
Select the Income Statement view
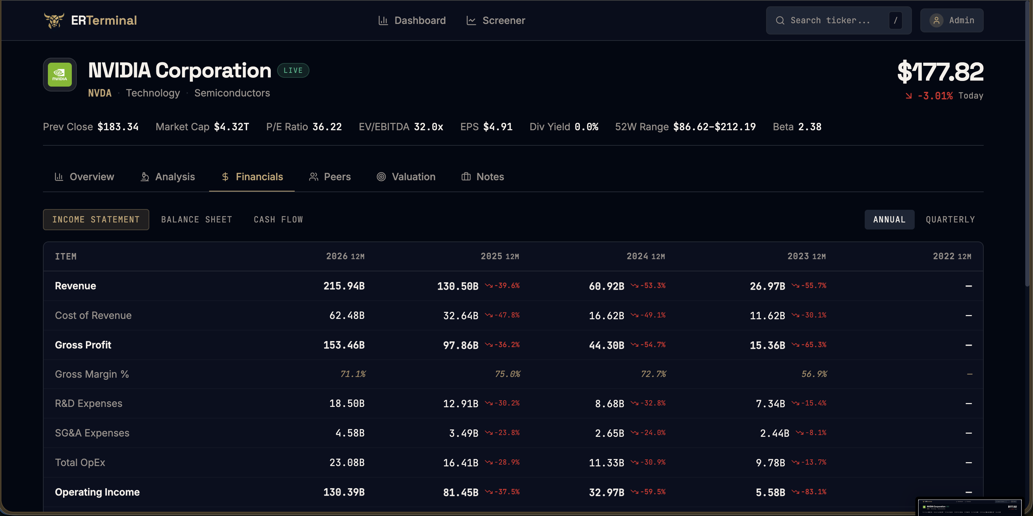(96, 220)
